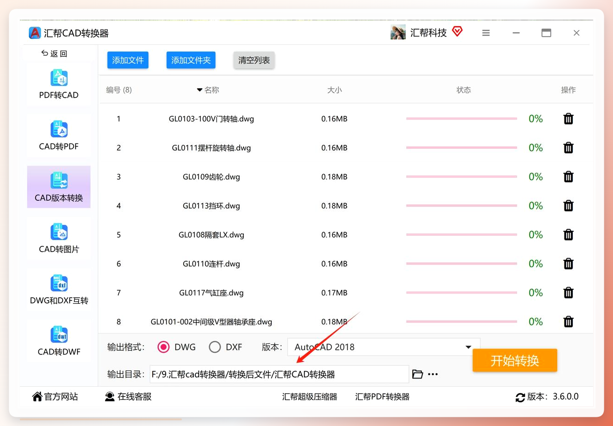Click the 汇帮科技 user avatar
The width and height of the screenshot is (613, 426).
tap(398, 32)
